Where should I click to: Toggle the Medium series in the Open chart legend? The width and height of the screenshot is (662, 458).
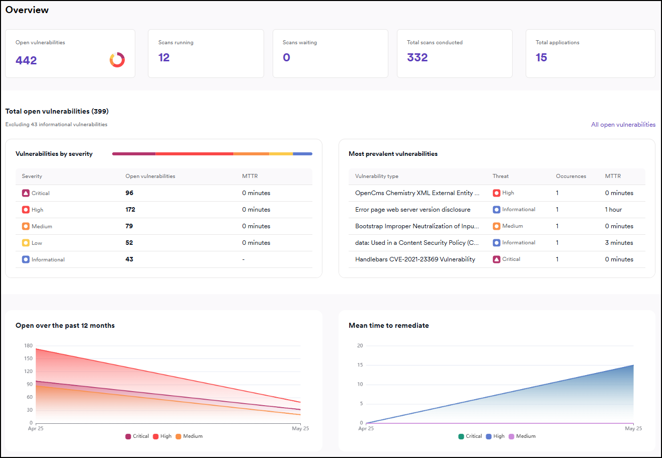[x=190, y=436]
